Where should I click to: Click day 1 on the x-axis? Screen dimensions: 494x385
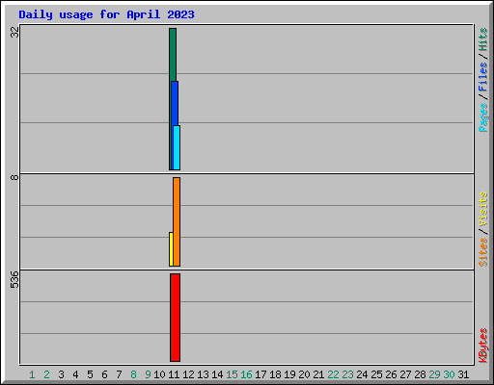click(x=32, y=374)
